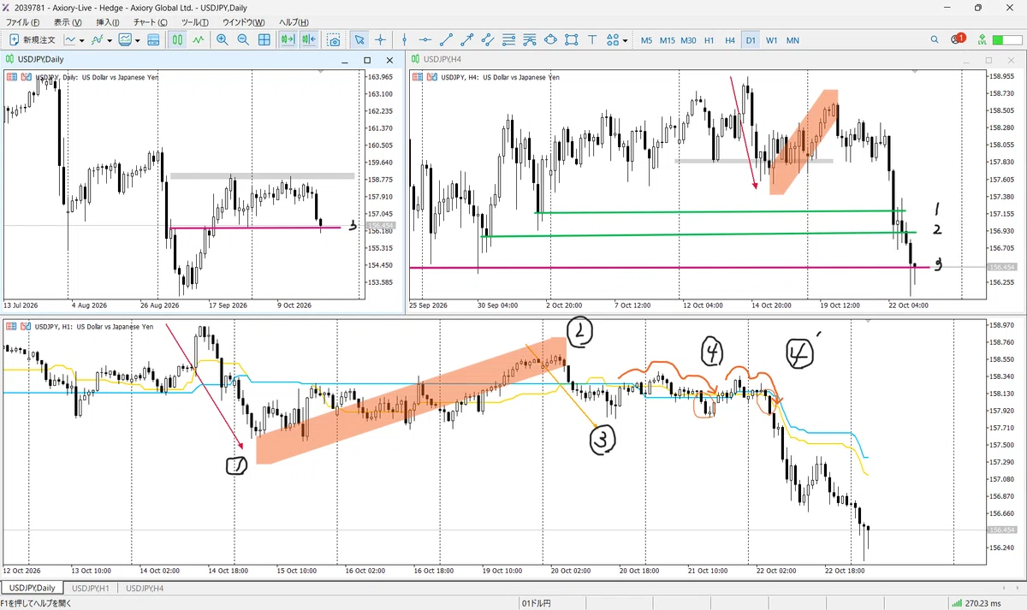Image resolution: width=1027 pixels, height=610 pixels.
Task: Zoom out of the chart
Action: [x=243, y=40]
